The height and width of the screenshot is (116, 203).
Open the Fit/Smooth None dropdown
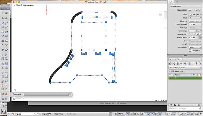point(195,47)
